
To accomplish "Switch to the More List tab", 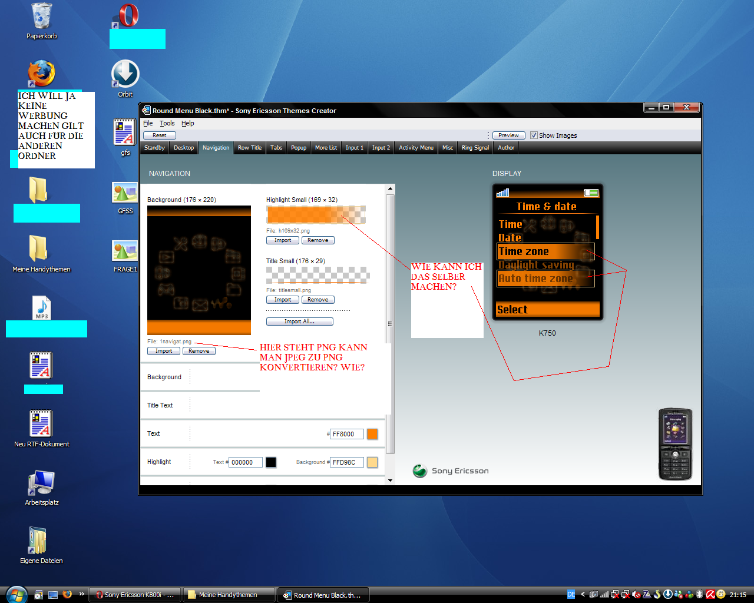I will 326,148.
